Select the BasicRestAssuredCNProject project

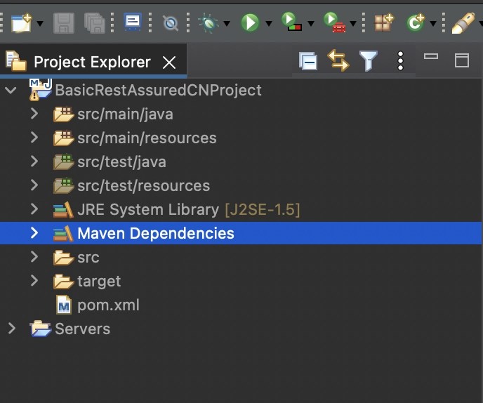click(x=158, y=91)
